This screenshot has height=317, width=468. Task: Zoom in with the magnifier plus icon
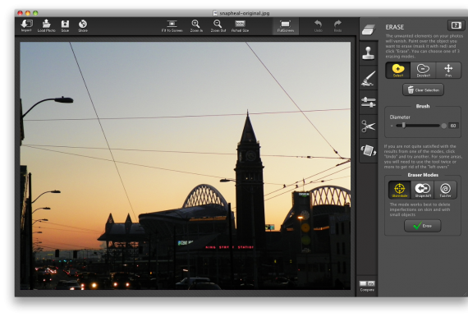pyautogui.click(x=196, y=26)
